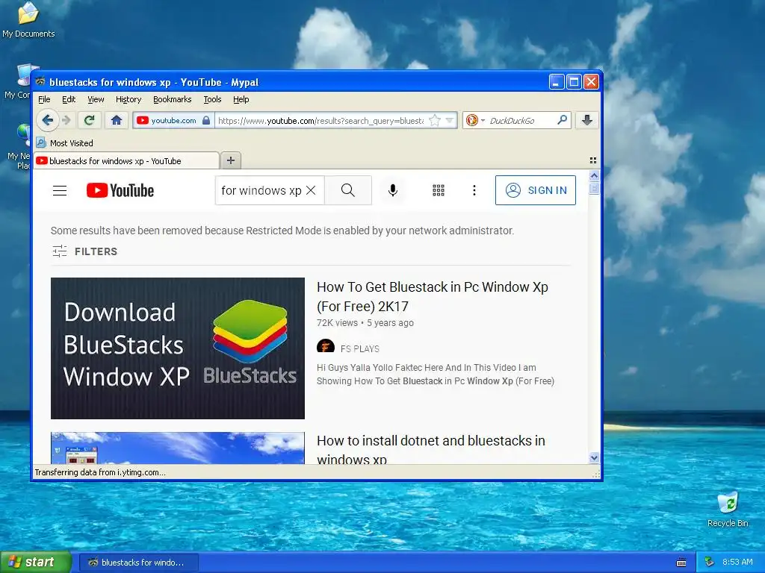Click the forward navigation arrow

[x=67, y=120]
